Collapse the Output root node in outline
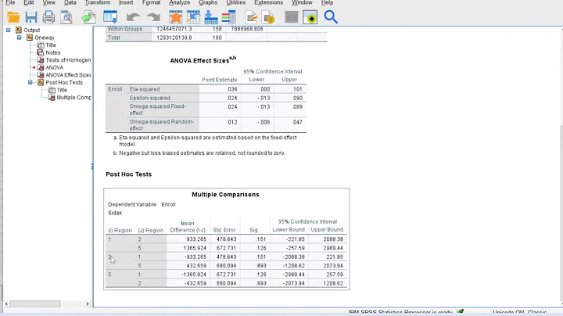 9,31
